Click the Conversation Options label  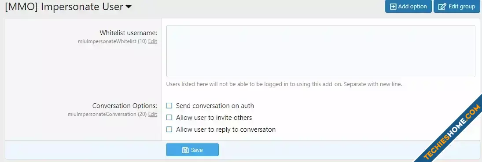coord(125,106)
